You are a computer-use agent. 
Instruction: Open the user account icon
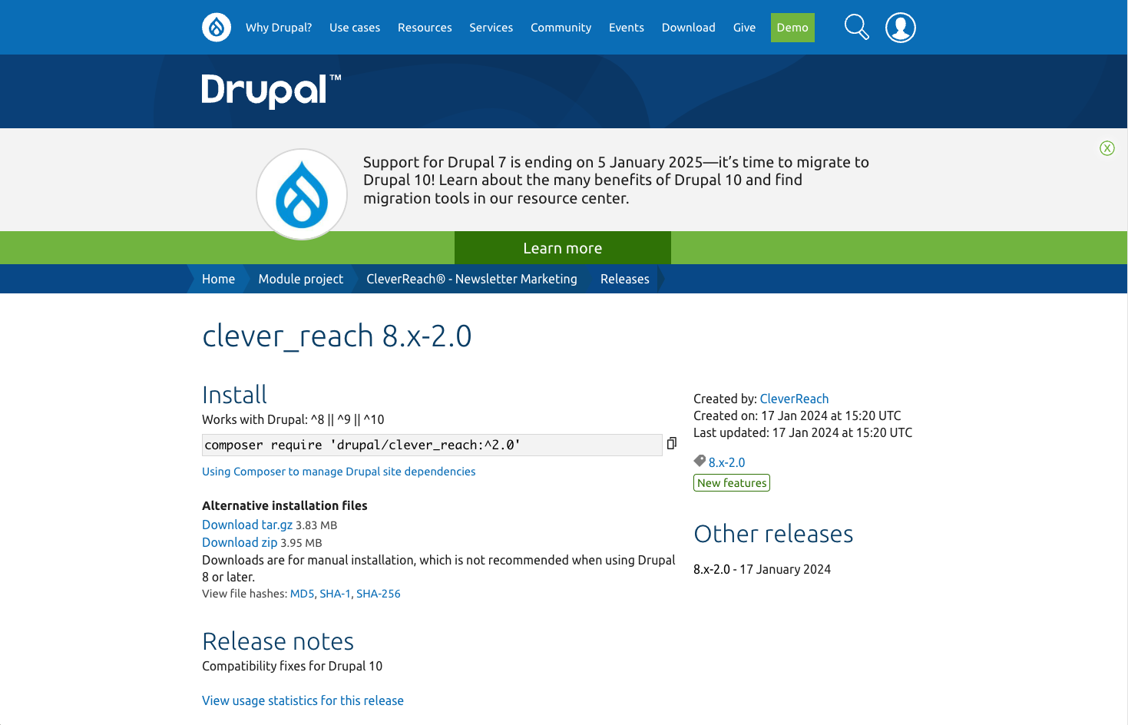tap(901, 28)
